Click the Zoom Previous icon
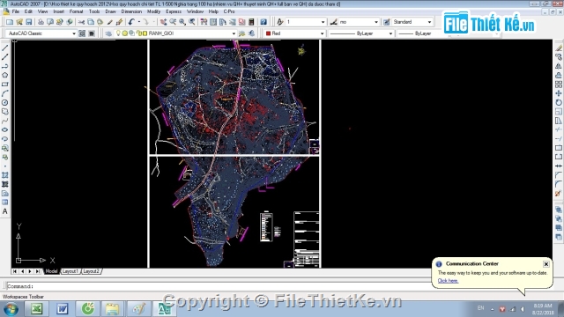This screenshot has width=564, height=317. point(192,22)
